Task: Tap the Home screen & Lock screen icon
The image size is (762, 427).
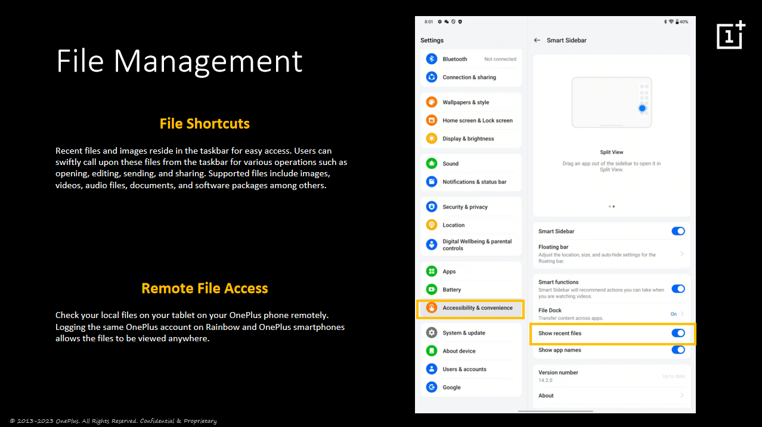Action: click(432, 120)
